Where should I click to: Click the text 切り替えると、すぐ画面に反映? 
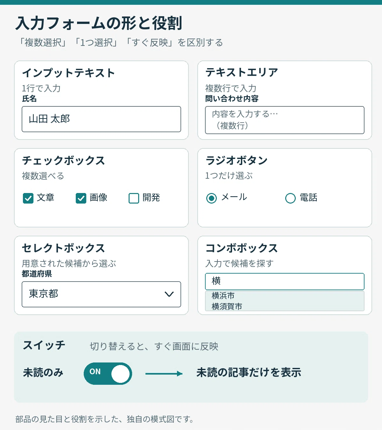tap(154, 346)
